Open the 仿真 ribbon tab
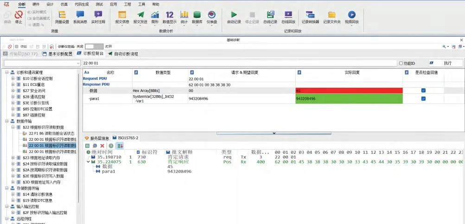Viewport: 465px width, 224px height. pyautogui.click(x=64, y=5)
